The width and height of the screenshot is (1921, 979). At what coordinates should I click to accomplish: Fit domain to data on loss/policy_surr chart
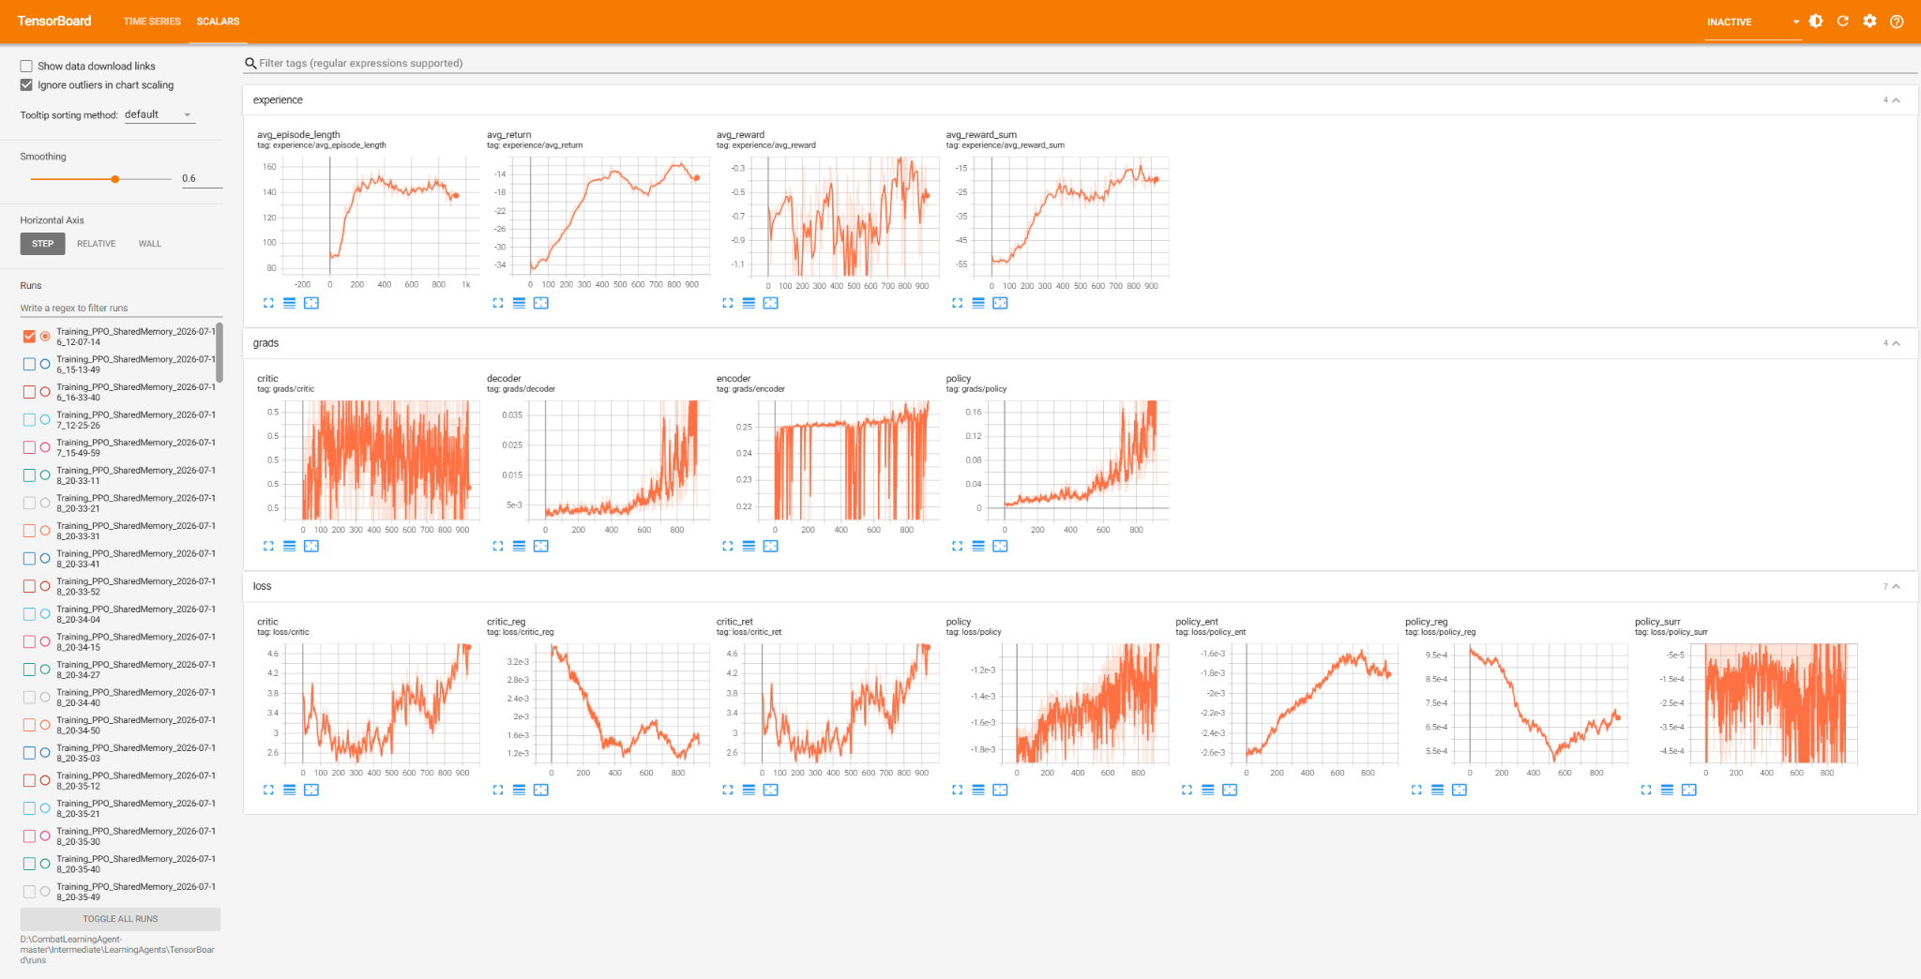click(1689, 790)
